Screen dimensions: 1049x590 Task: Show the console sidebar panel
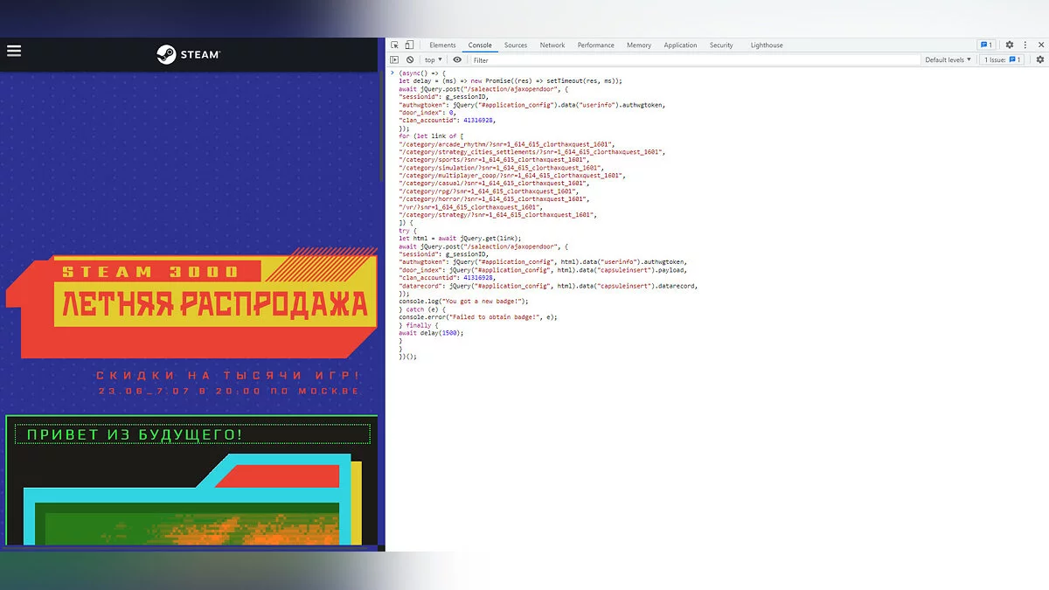click(394, 60)
